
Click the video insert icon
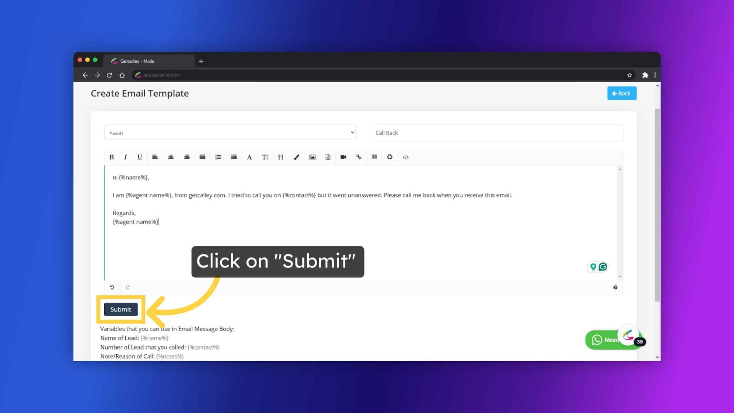tap(343, 157)
